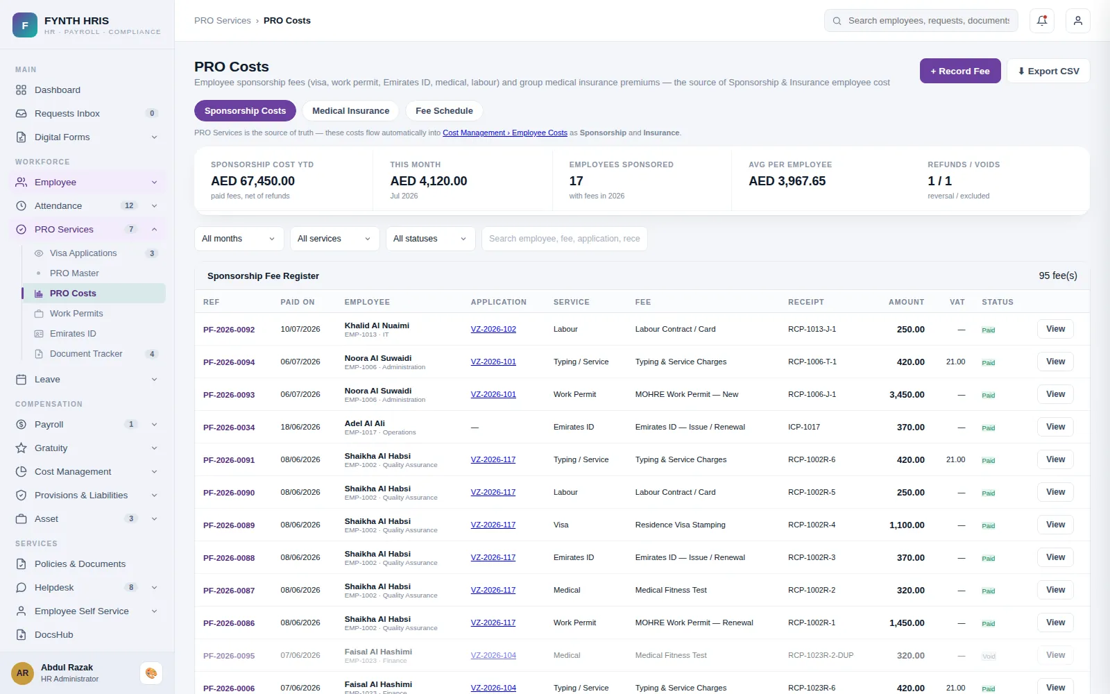Focus the global search employees field
This screenshot has height=694, width=1110.
(921, 21)
